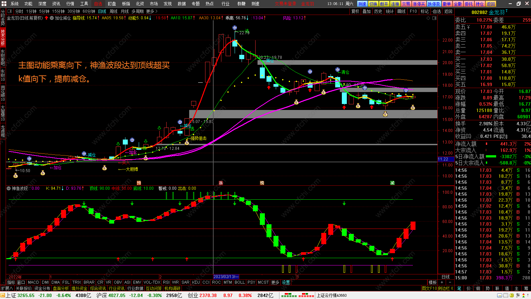This screenshot has width=531, height=299.
Task: Collapse the 侧边栏 sidebar
Action: coord(446,288)
